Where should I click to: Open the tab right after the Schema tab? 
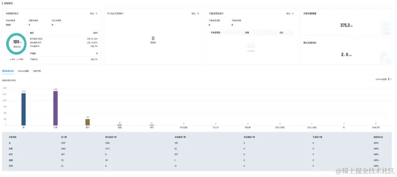pyautogui.click(x=37, y=71)
